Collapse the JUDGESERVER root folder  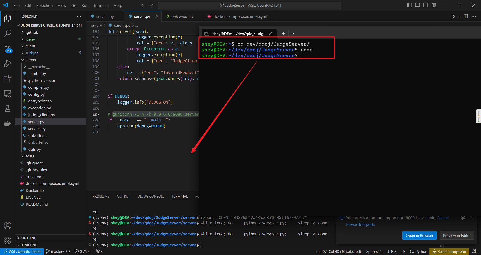click(x=51, y=25)
